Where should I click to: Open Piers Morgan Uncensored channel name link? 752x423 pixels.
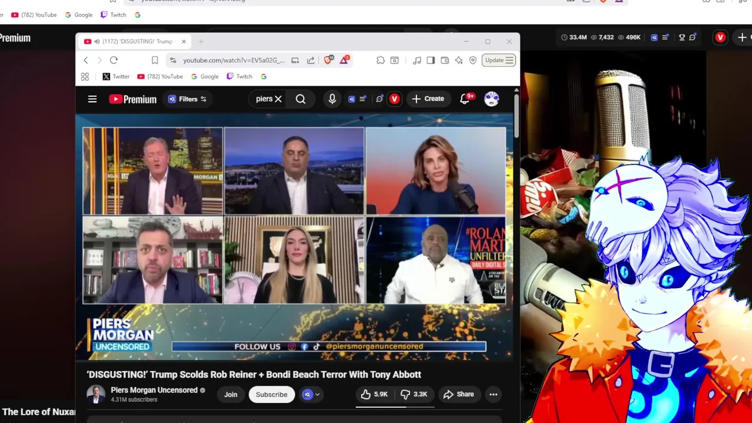154,390
